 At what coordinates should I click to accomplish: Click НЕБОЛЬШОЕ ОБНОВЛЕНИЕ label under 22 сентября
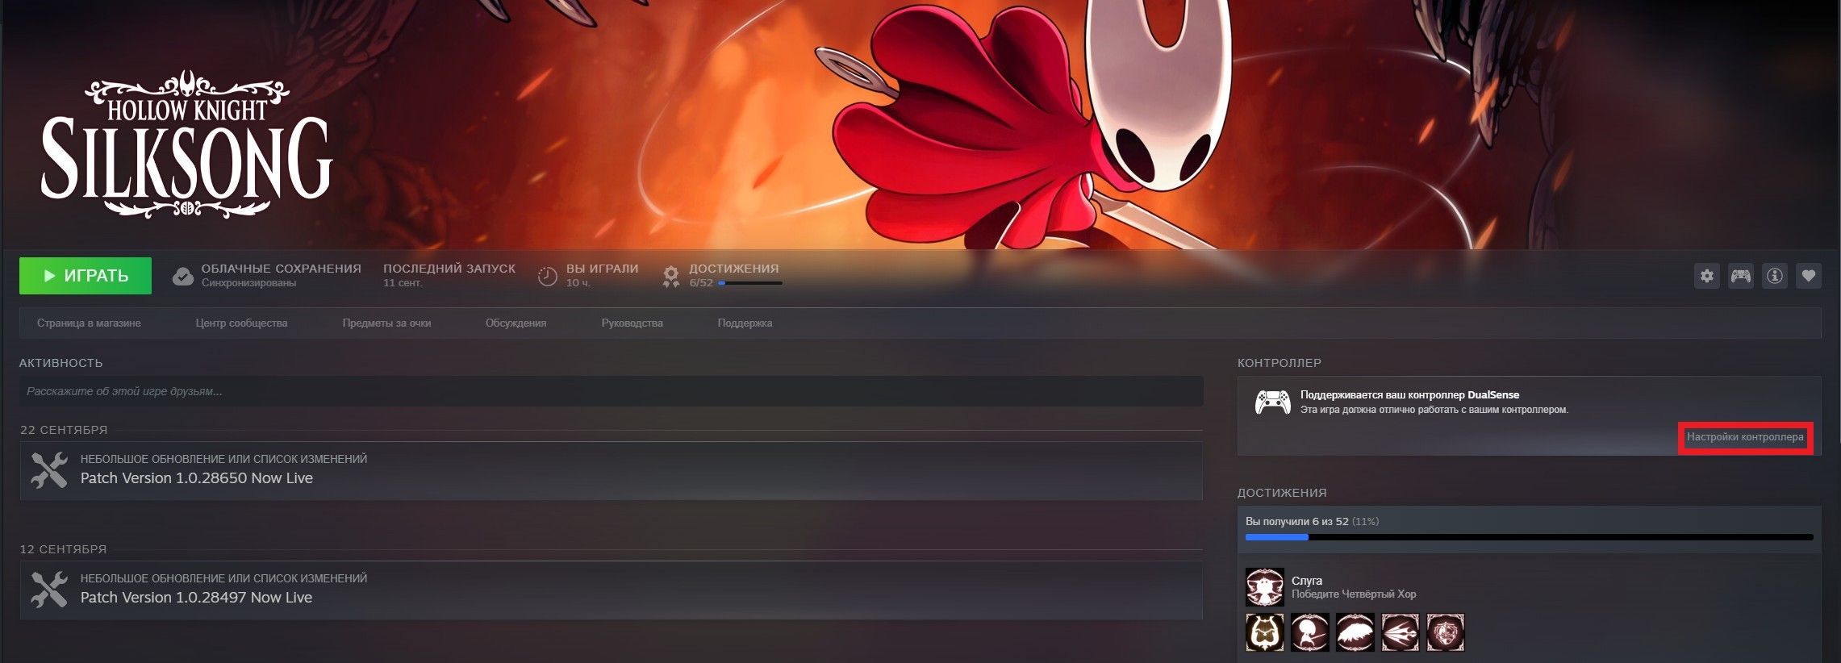click(x=223, y=459)
